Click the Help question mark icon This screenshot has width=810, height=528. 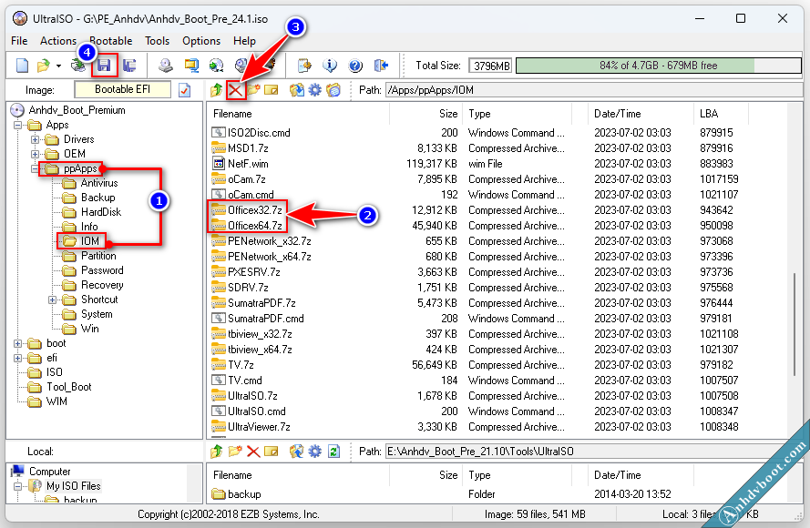click(x=355, y=66)
